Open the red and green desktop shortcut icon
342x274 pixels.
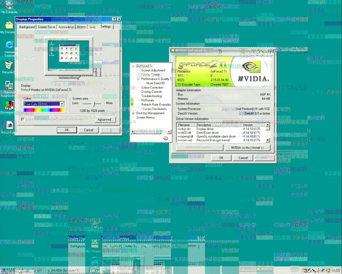(9, 105)
